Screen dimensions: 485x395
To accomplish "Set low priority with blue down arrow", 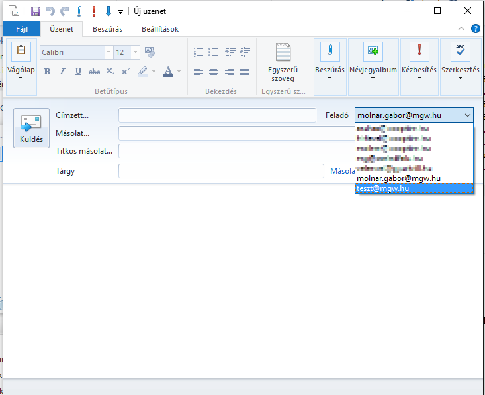I will click(108, 11).
